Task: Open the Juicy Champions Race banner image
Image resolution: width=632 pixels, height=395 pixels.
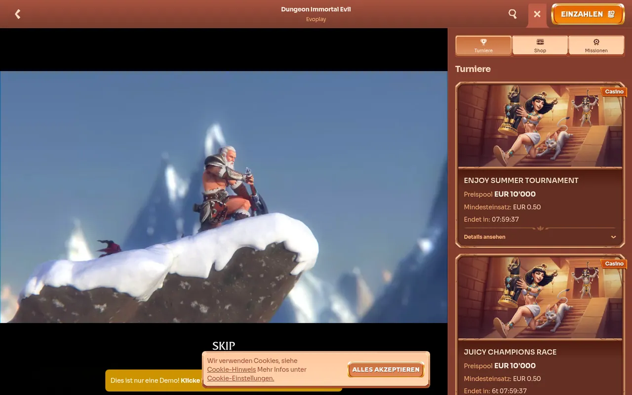Action: (x=540, y=298)
